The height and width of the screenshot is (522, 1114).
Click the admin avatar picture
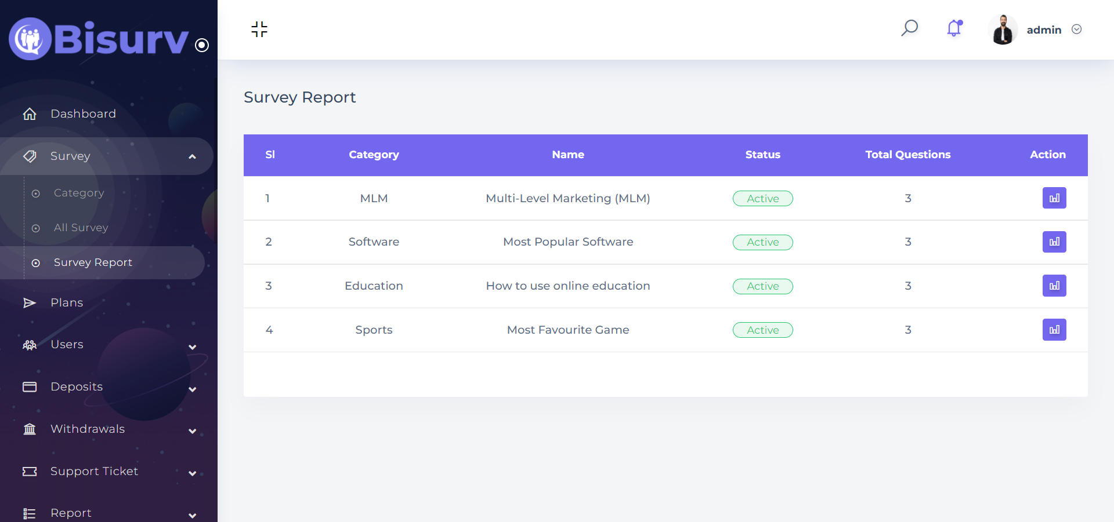(1003, 30)
